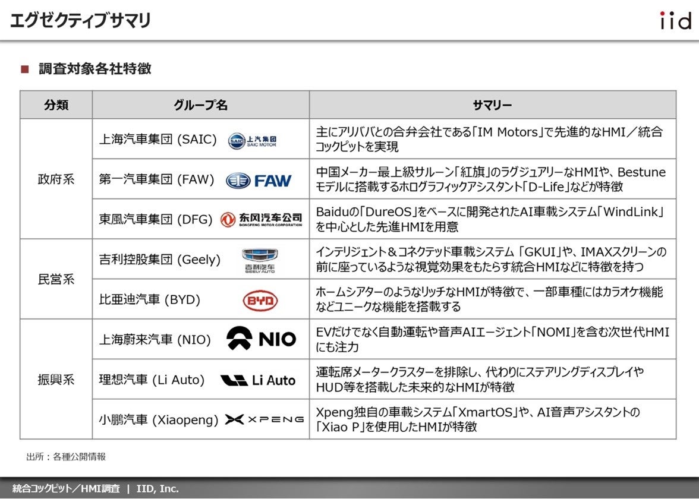Click the 上海蔚来汽車 (NIO) text
The width and height of the screenshot is (699, 499).
(155, 340)
